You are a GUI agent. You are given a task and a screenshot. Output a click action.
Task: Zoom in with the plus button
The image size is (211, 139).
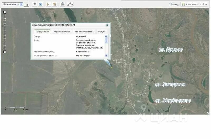point(5,12)
